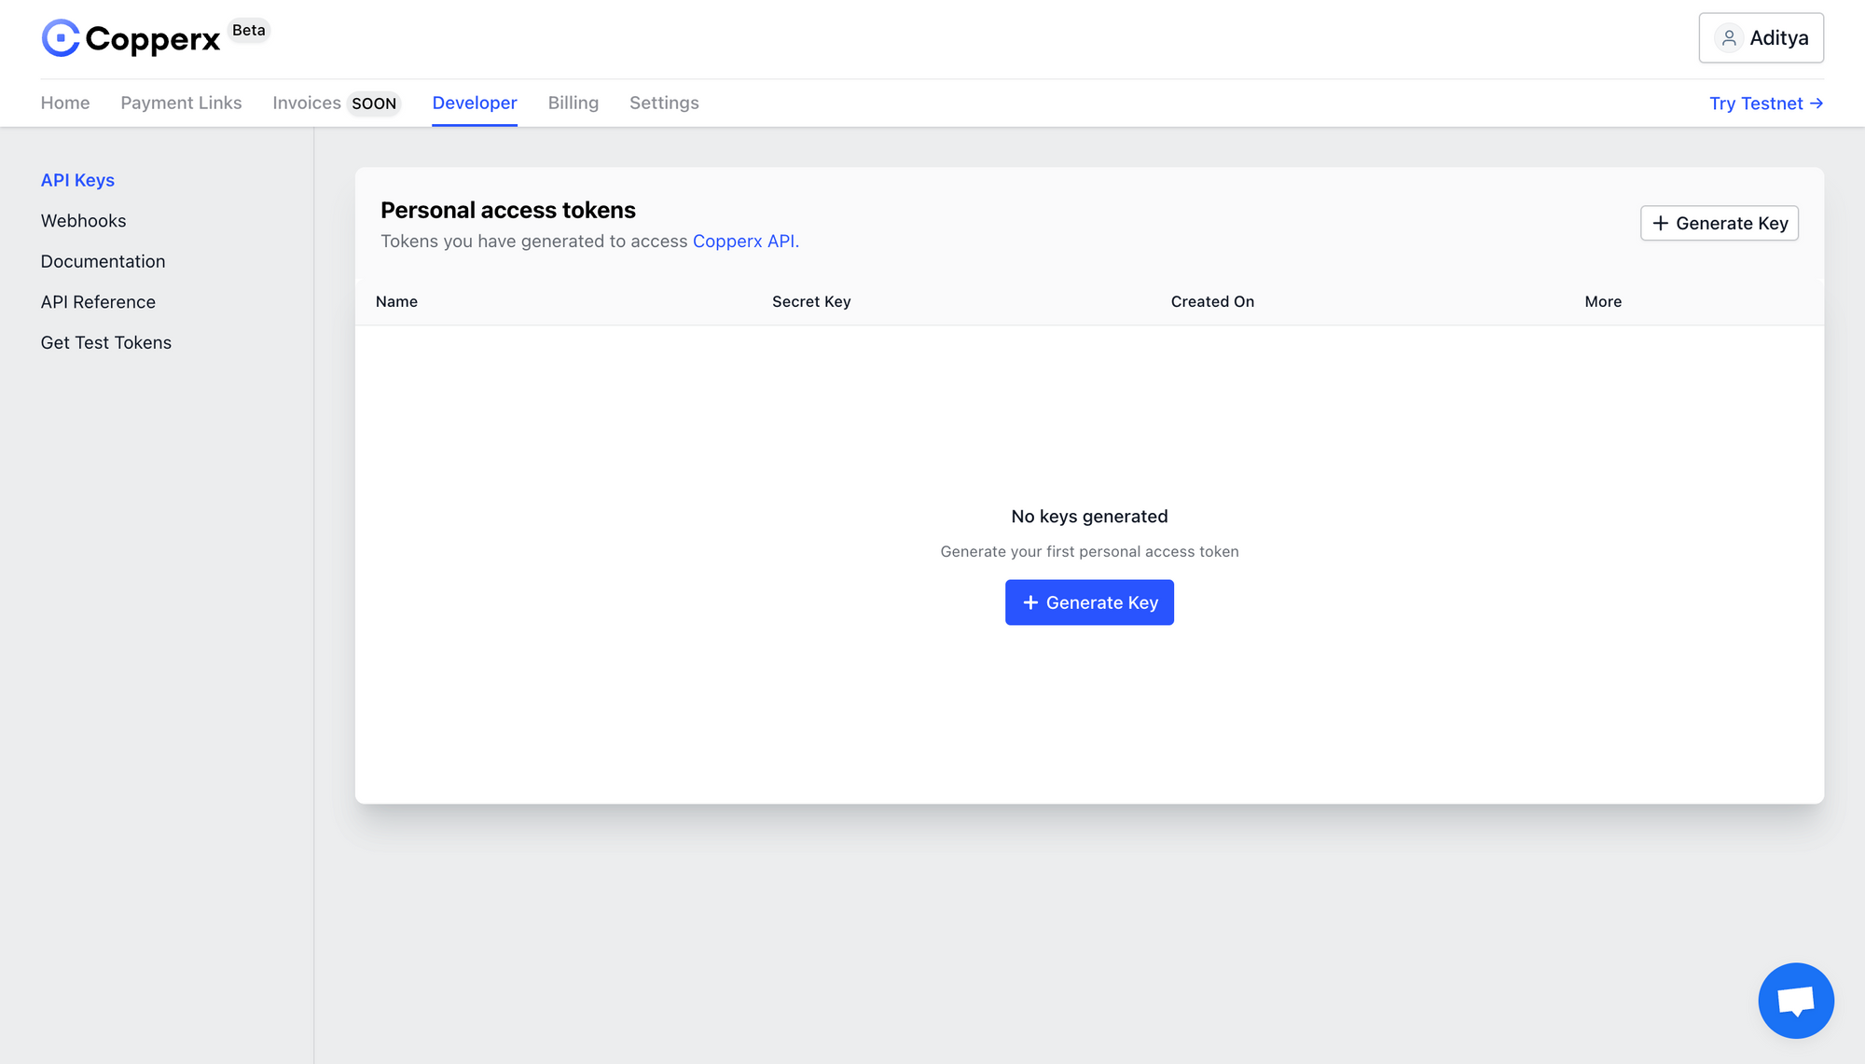Click the SOON badge on Invoices
The height and width of the screenshot is (1064, 1865).
point(374,104)
